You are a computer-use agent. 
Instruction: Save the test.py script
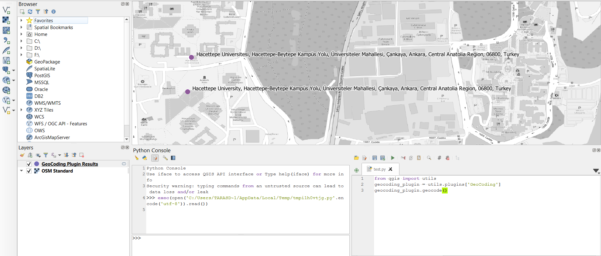[375, 158]
